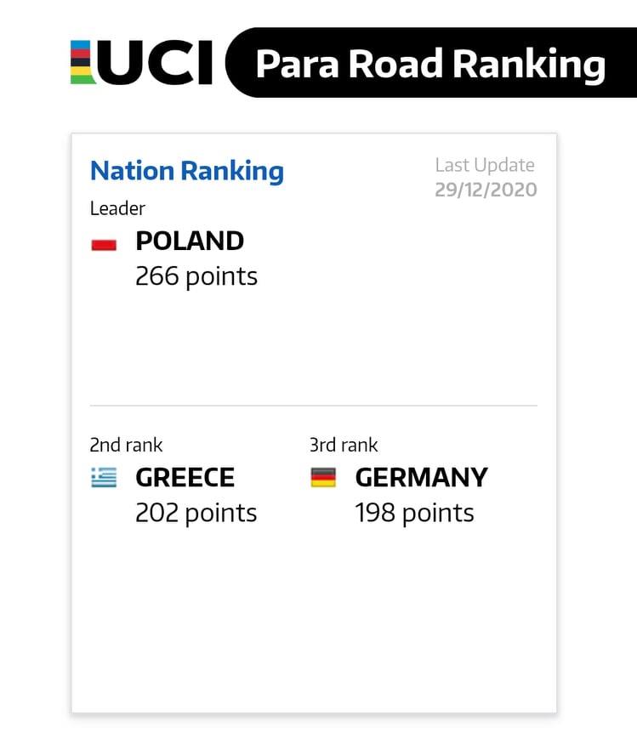The width and height of the screenshot is (637, 733).
Task: Select the Nation Ranking heading
Action: click(187, 171)
